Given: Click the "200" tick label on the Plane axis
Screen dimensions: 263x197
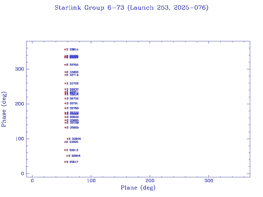Looking at the screenshot, I should tap(150, 181).
